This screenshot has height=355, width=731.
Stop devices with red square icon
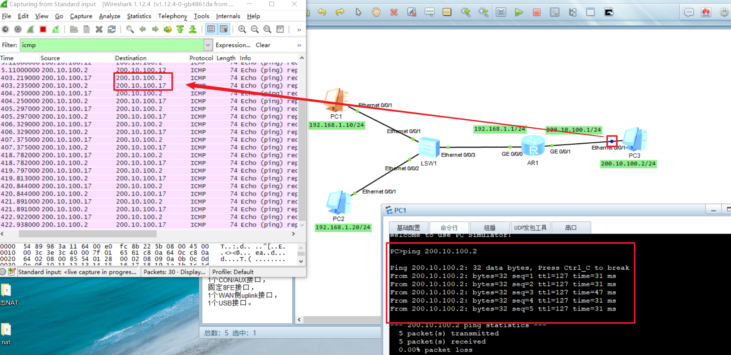click(x=537, y=12)
